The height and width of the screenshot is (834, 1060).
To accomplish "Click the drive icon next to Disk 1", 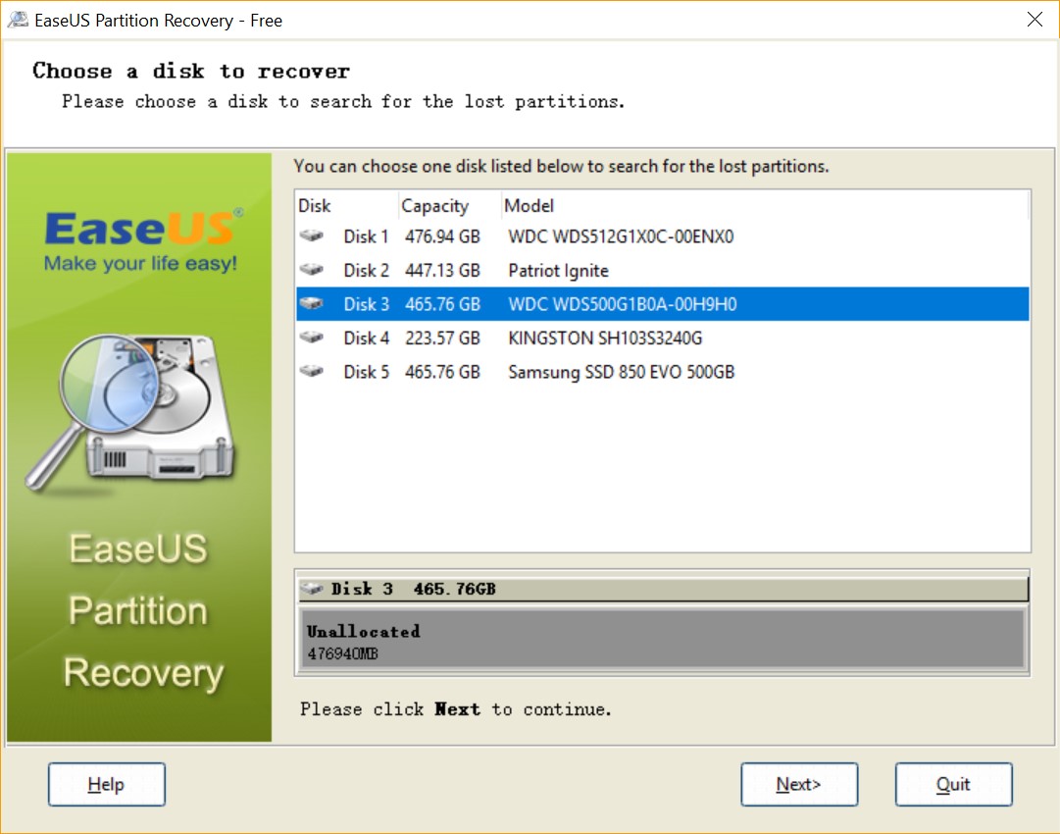I will (312, 236).
